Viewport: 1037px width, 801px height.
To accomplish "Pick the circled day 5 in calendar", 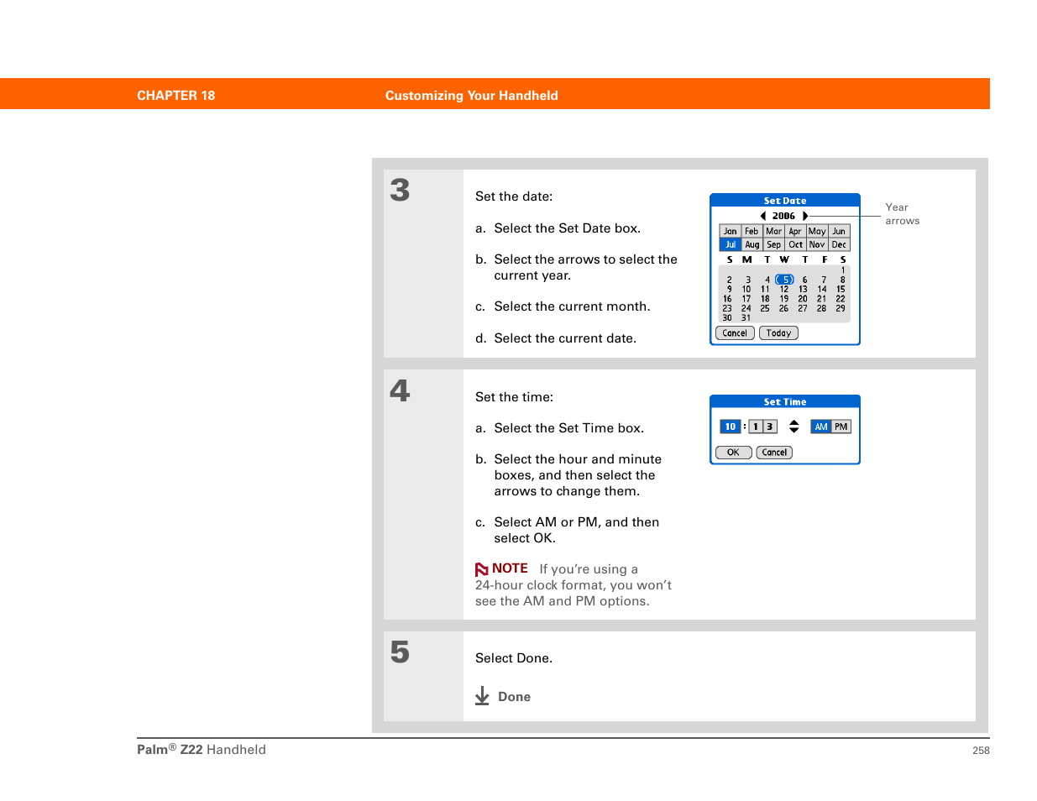I will (x=784, y=280).
